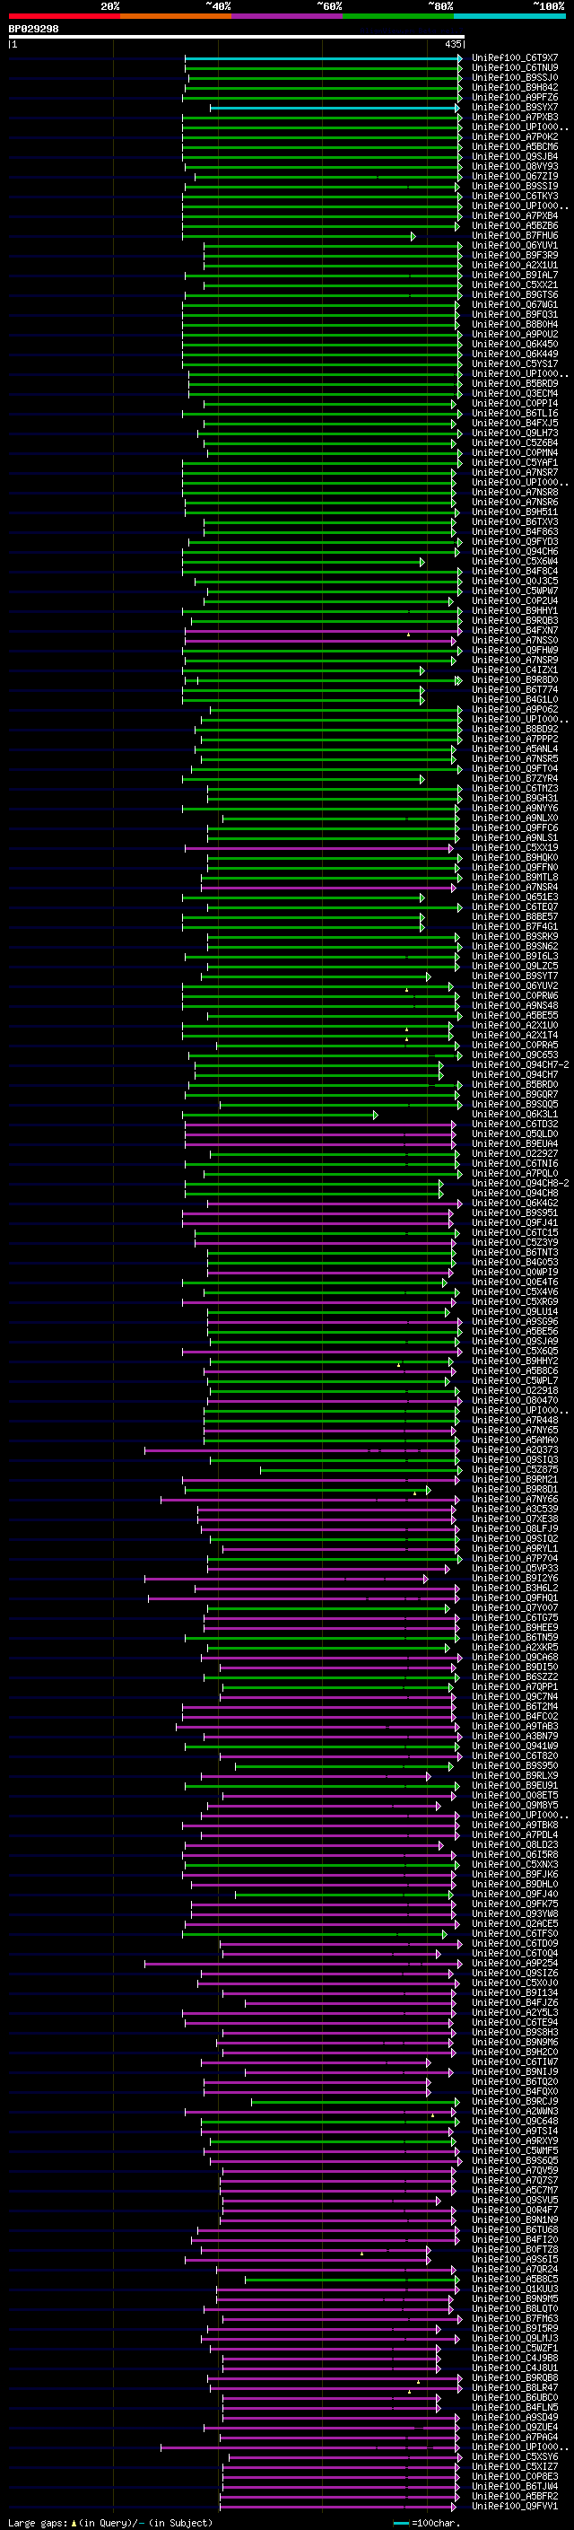Open hit UniRef100_A7PXB4
This screenshot has height=2530, width=574.
(514, 216)
